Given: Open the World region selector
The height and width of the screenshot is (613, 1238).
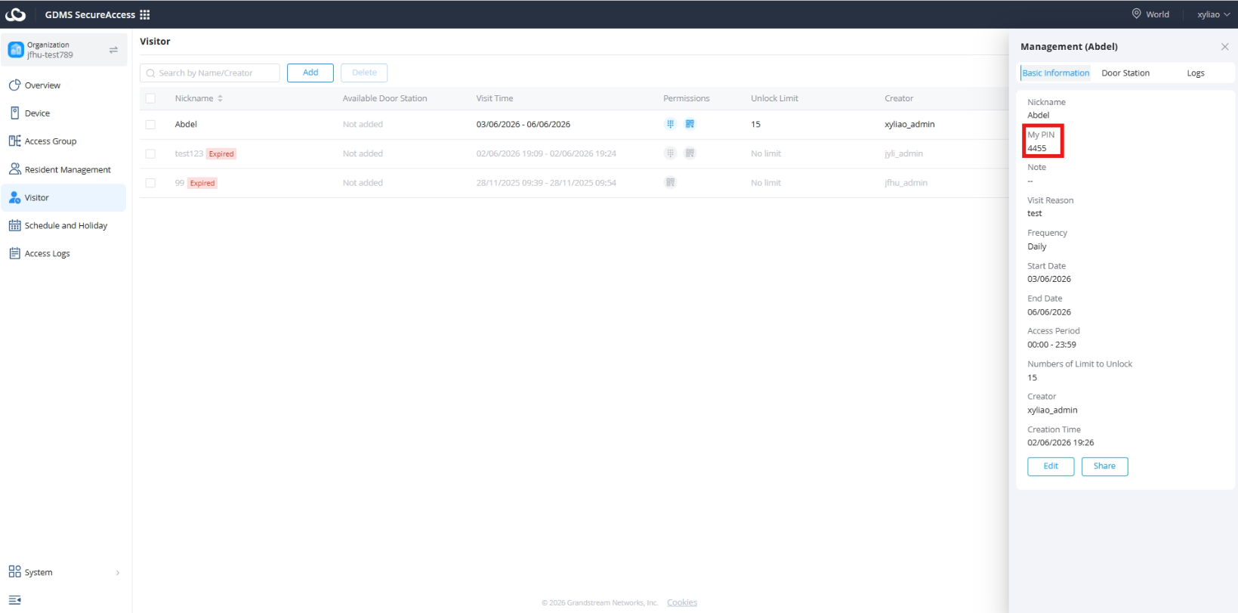Looking at the screenshot, I should coord(1150,14).
